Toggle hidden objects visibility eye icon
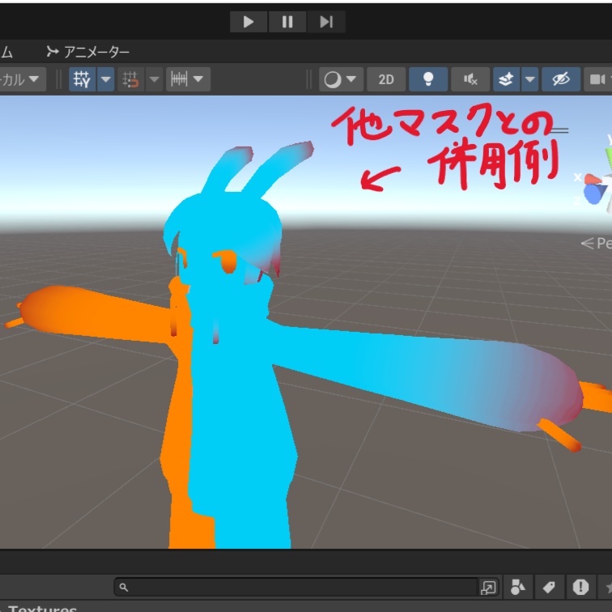Image resolution: width=612 pixels, height=612 pixels. [561, 79]
